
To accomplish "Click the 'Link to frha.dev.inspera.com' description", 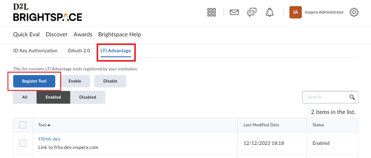I will (x=68, y=147).
